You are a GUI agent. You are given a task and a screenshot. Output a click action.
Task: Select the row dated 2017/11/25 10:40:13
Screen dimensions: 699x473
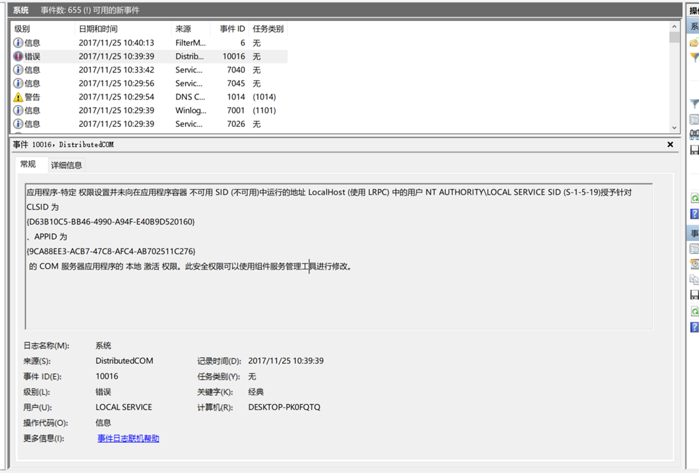(149, 43)
